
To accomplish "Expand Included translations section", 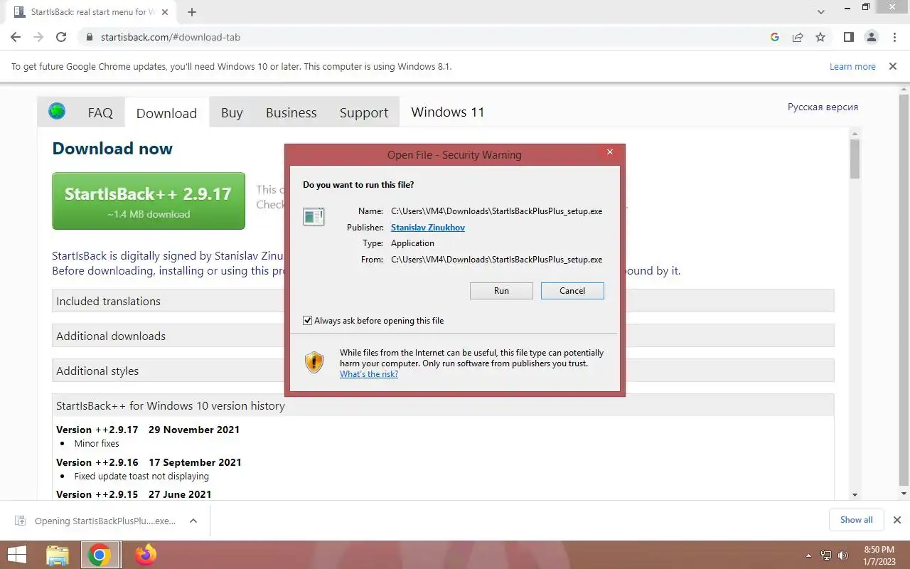I will (443, 301).
